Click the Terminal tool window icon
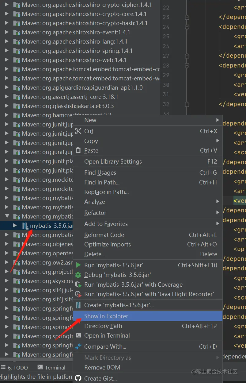Image resolution: width=246 pixels, height=383 pixels. pos(40,367)
